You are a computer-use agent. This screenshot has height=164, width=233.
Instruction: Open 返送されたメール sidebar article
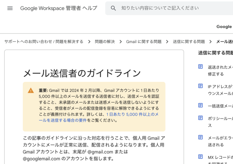(220, 71)
